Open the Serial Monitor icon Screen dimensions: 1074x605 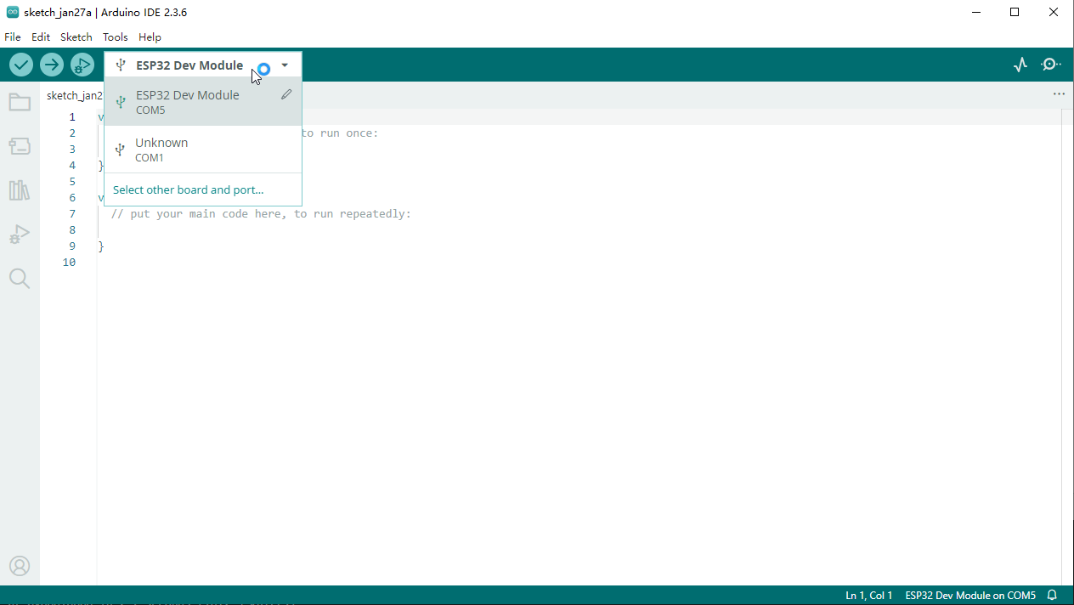(x=1051, y=65)
